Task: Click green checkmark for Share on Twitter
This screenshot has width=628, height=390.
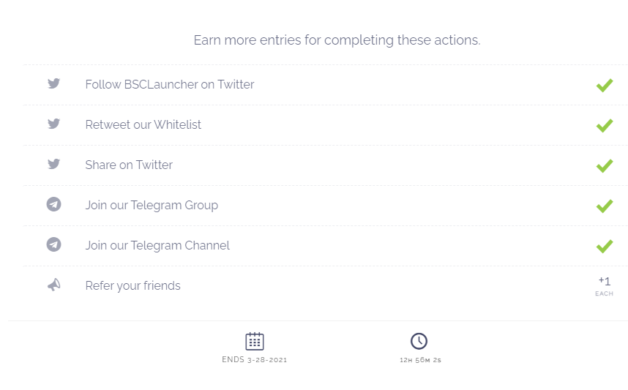Action: click(604, 165)
